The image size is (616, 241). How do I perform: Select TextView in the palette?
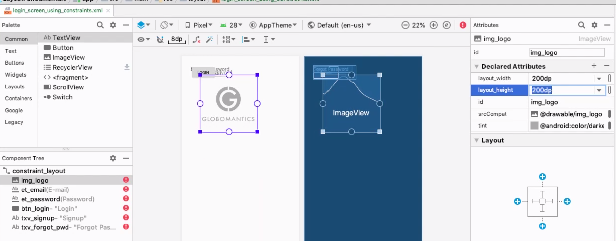[85, 38]
